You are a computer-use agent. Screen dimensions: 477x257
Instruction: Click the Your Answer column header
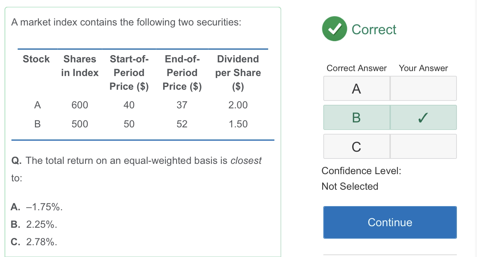coord(423,68)
